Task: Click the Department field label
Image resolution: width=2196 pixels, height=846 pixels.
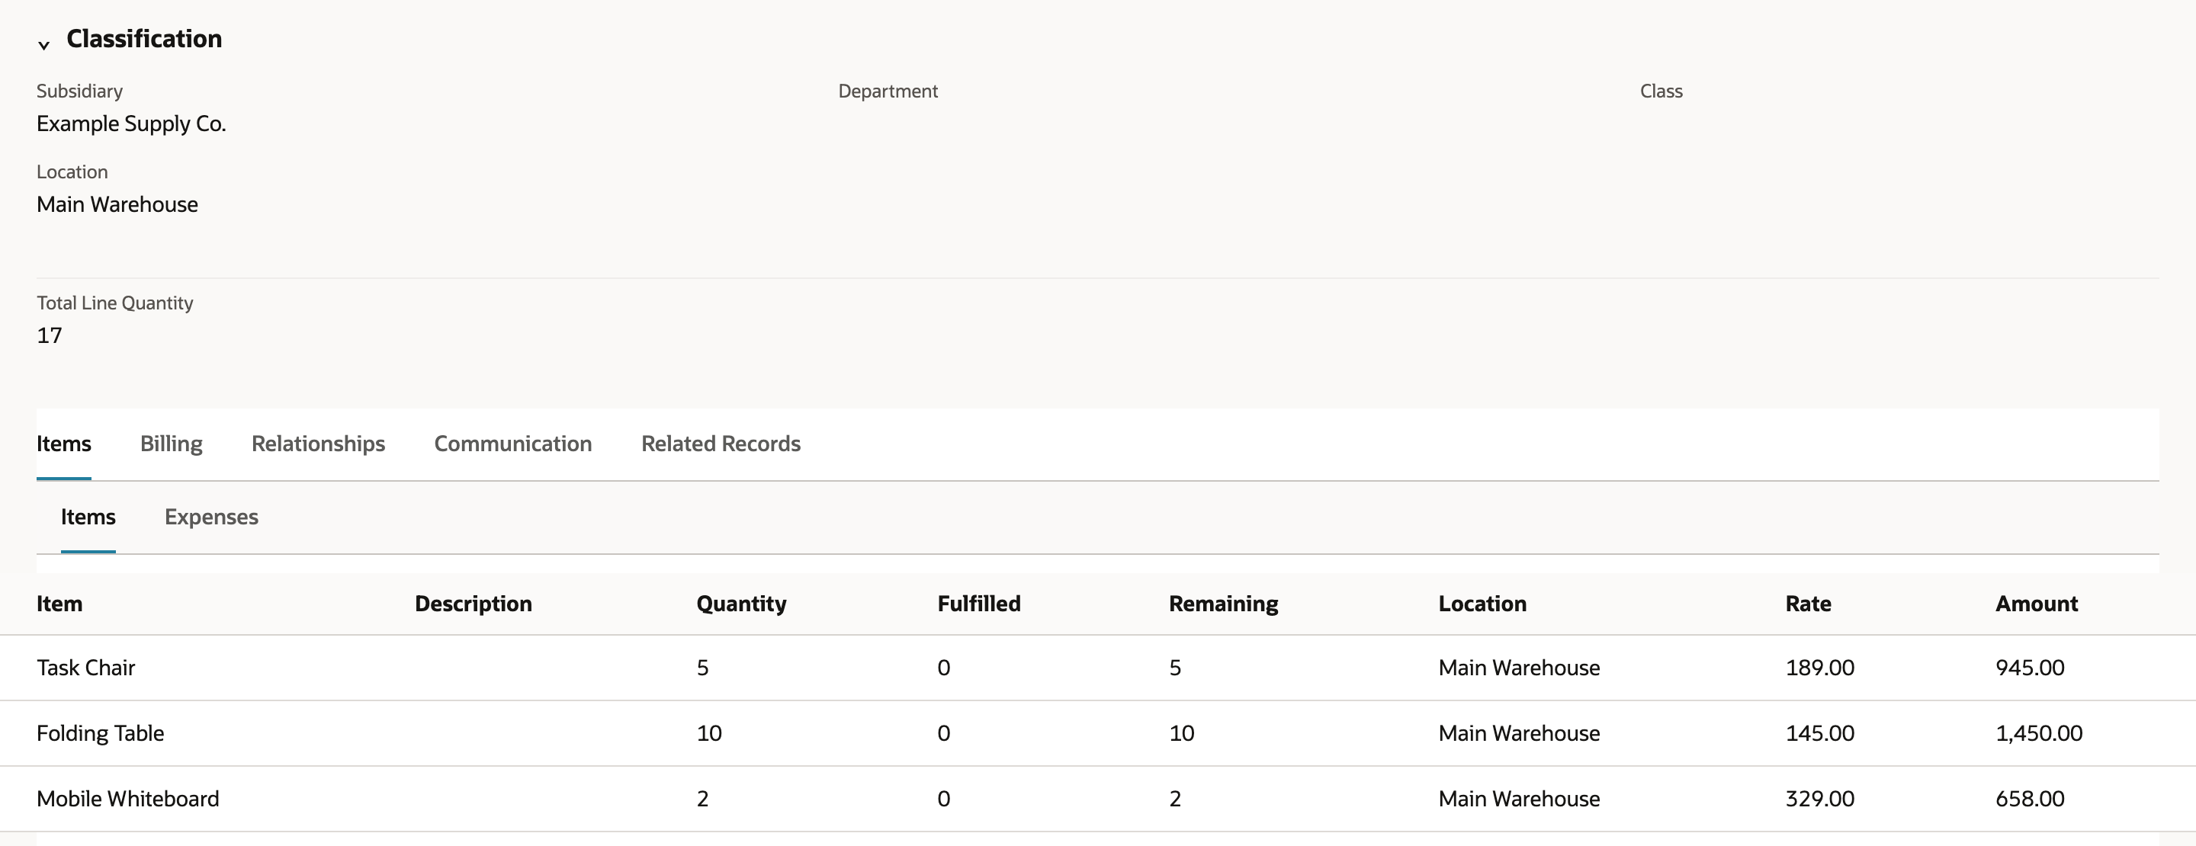Action: click(888, 91)
